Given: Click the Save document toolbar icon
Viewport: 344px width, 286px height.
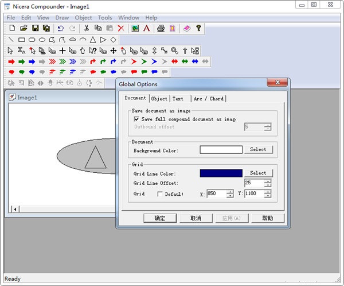Looking at the screenshot, I should (x=36, y=28).
